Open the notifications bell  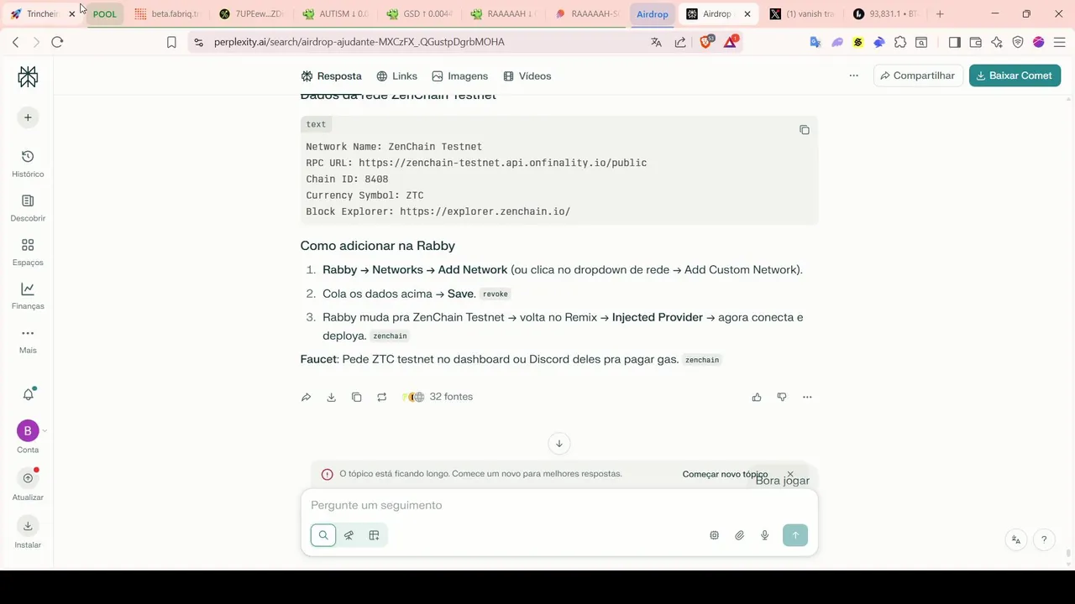coord(28,394)
